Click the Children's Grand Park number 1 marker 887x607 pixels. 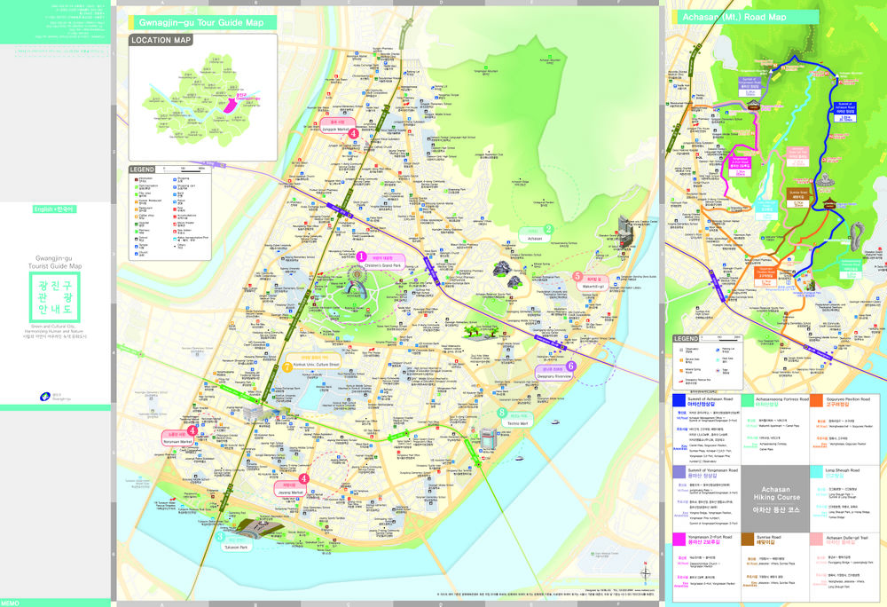click(361, 256)
